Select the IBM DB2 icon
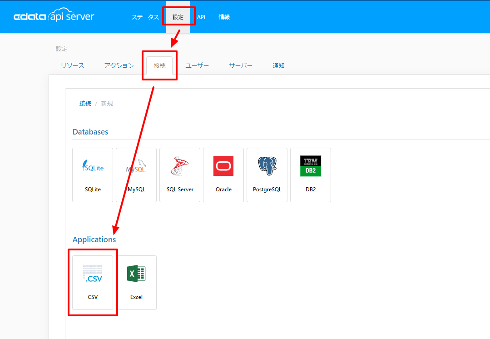The width and height of the screenshot is (490, 339). [311, 166]
